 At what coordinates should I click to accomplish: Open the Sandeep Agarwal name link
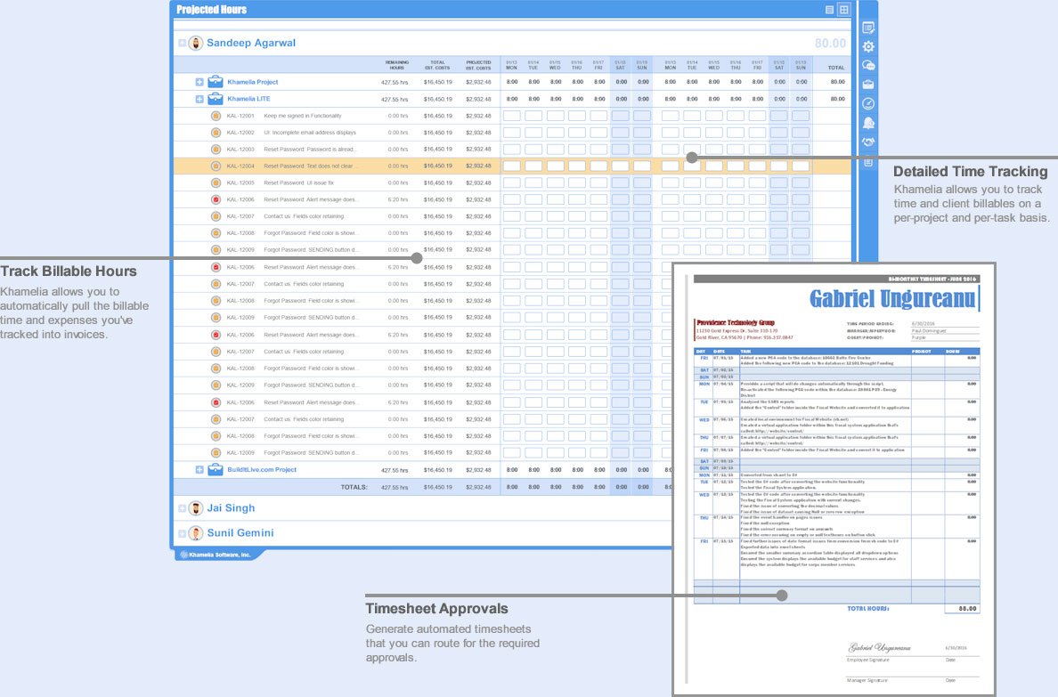[251, 43]
